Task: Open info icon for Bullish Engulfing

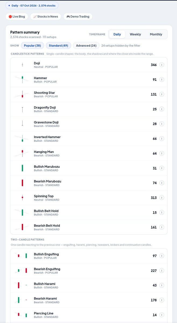Action: click(x=162, y=256)
